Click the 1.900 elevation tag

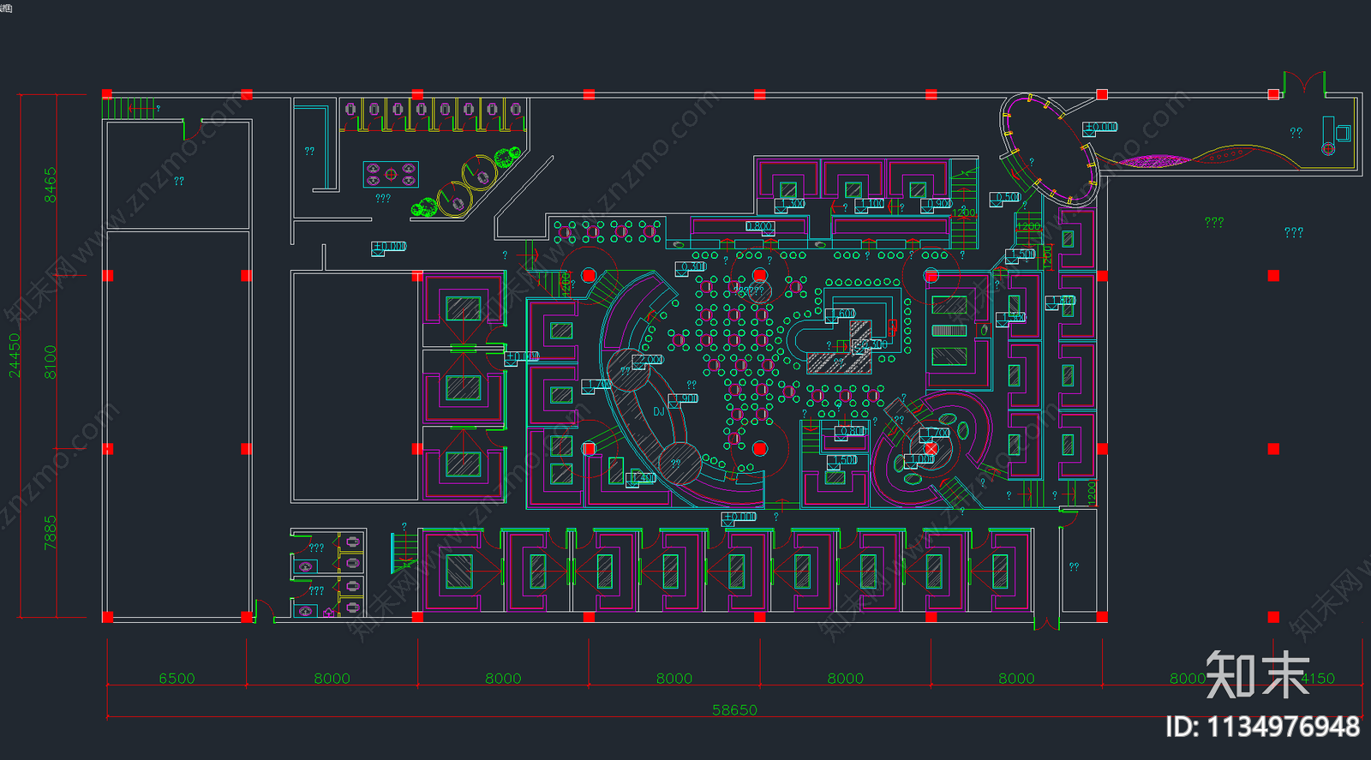click(x=683, y=399)
